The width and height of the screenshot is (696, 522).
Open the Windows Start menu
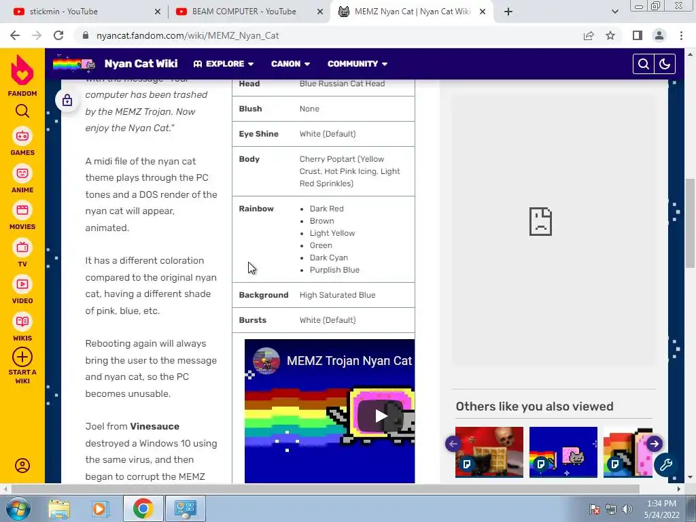tap(18, 508)
